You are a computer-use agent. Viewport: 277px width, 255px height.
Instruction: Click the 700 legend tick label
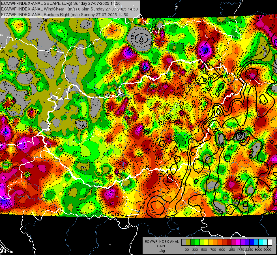click(213, 250)
